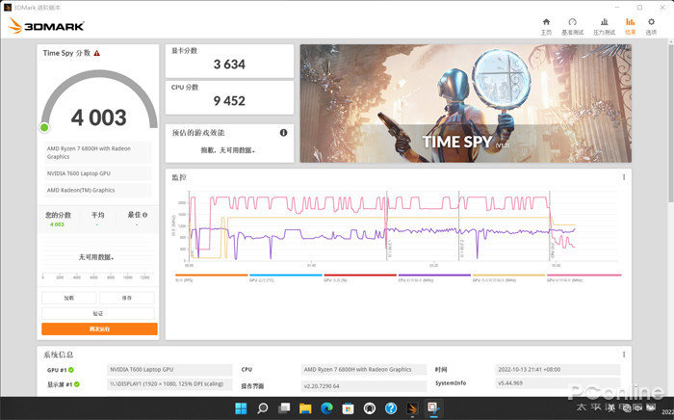Click the Time Spy score warning triangle

(96, 53)
